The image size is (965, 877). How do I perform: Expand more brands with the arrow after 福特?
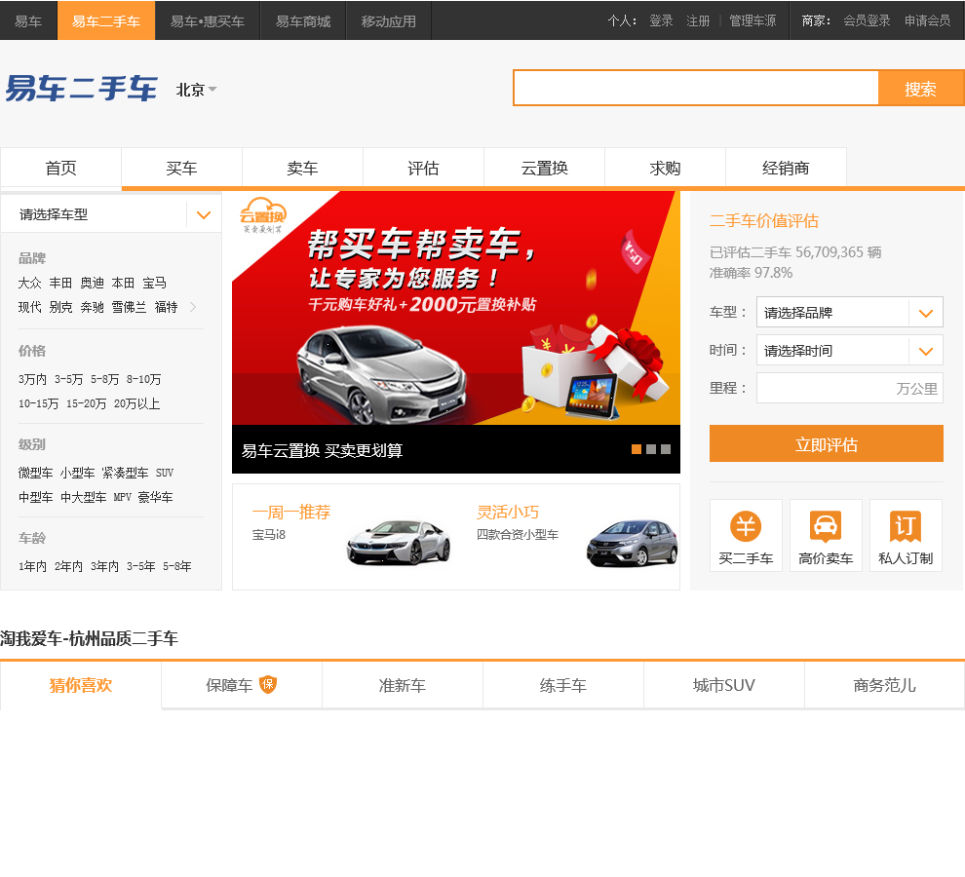pyautogui.click(x=193, y=307)
